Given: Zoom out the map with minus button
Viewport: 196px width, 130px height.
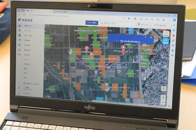Looking at the screenshot, I should pyautogui.click(x=163, y=102).
